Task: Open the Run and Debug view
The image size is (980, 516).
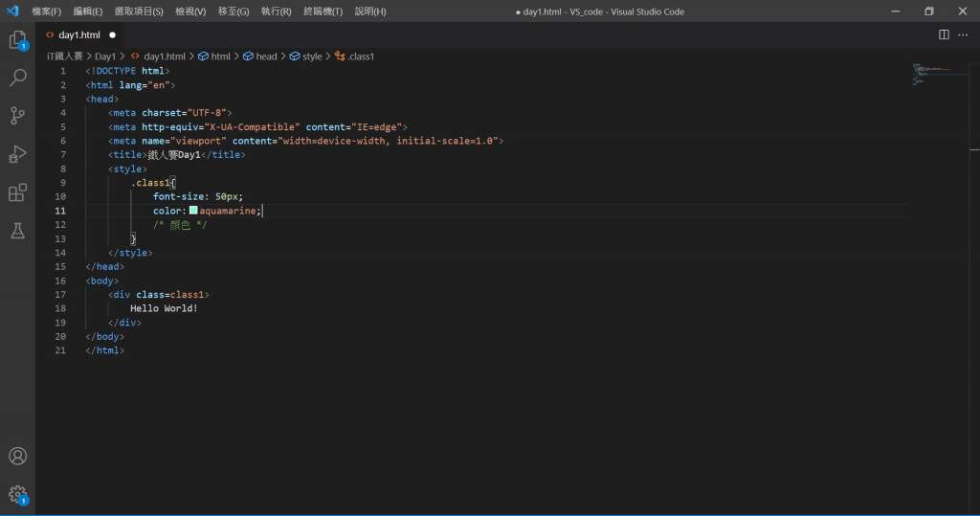Action: pyautogui.click(x=17, y=154)
